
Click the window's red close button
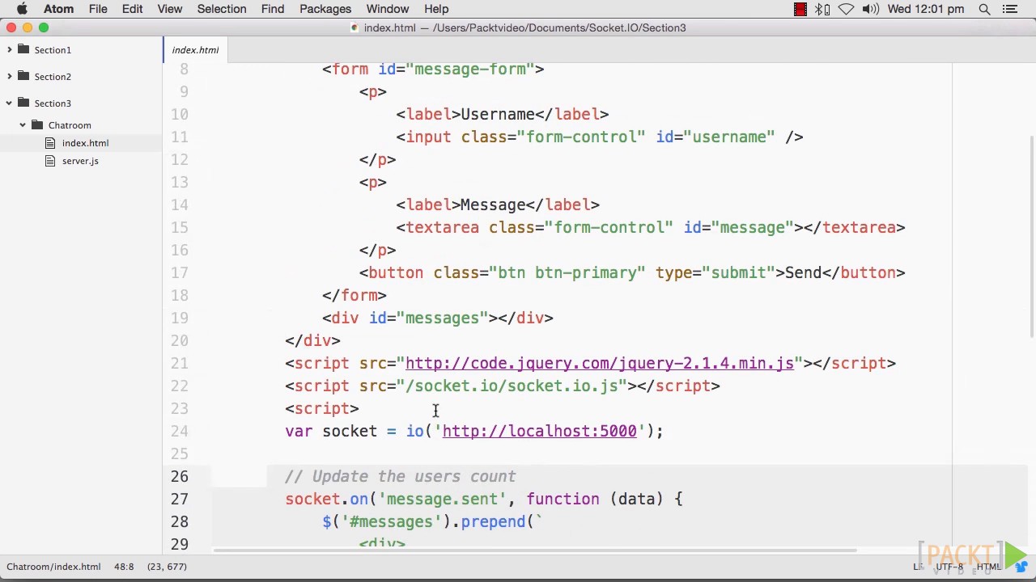(11, 27)
